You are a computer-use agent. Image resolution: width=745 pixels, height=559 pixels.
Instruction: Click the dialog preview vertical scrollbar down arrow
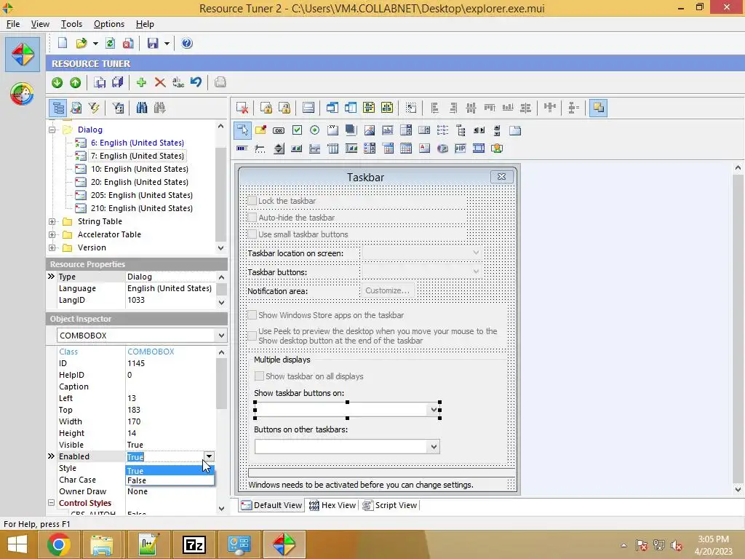(738, 489)
